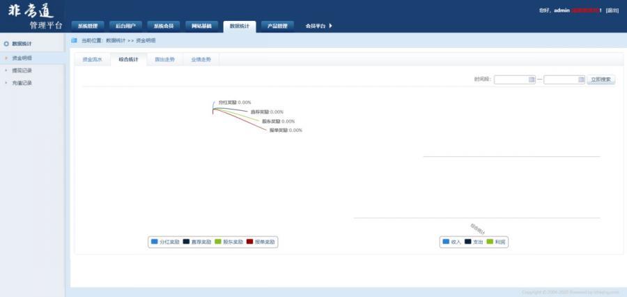Click the arrow next to 会员平台

coord(331,26)
